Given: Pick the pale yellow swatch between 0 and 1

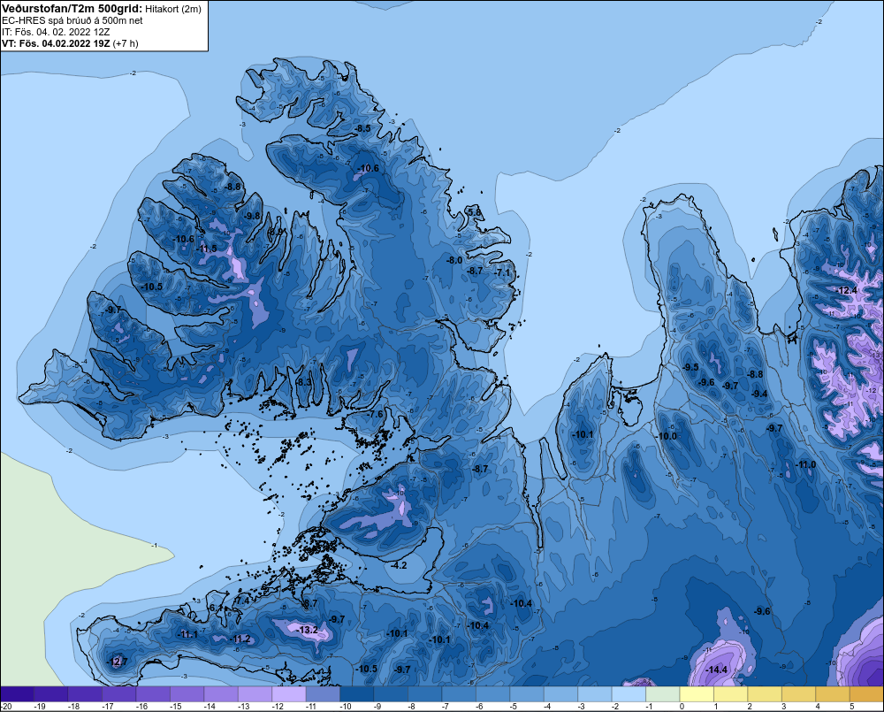Looking at the screenshot, I should pos(697,693).
